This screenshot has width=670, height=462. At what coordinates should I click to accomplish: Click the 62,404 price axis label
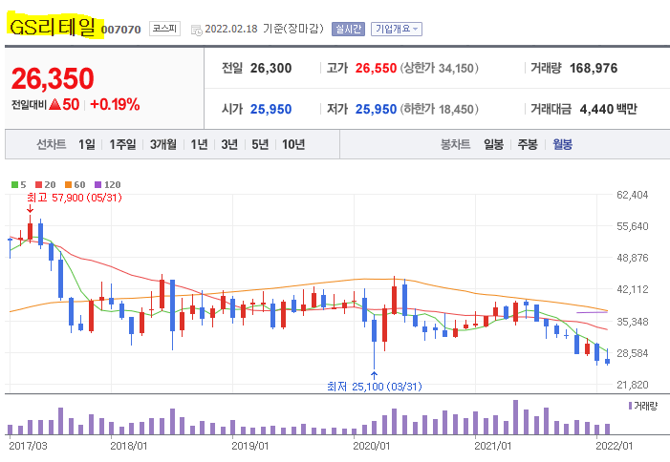point(633,195)
